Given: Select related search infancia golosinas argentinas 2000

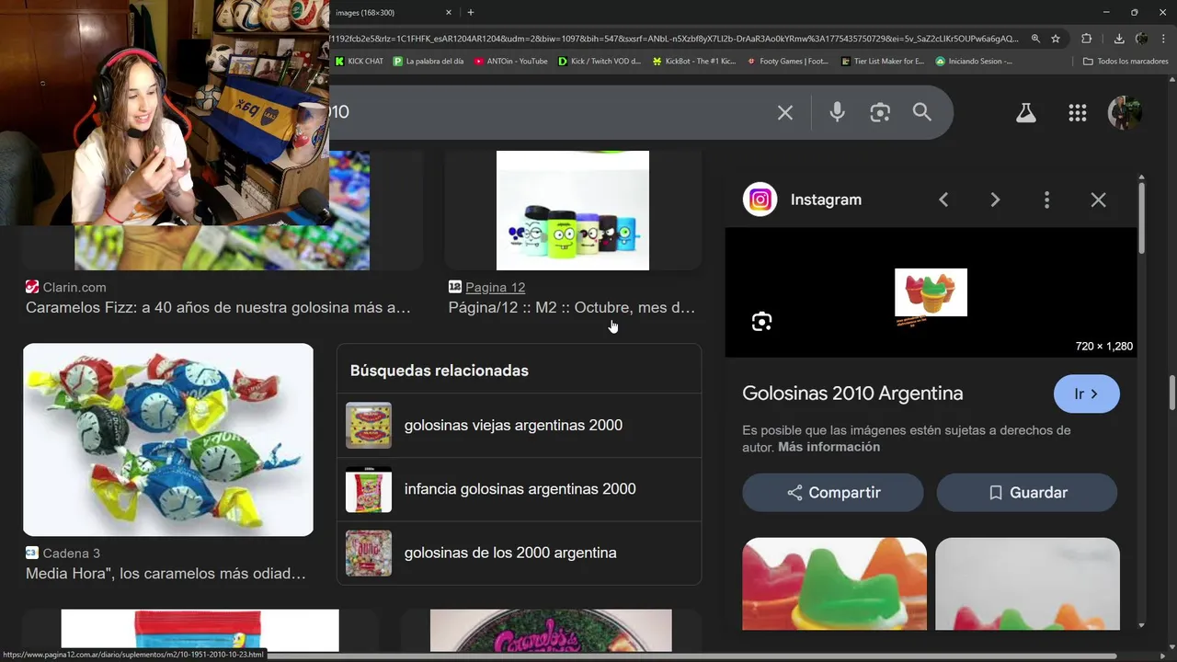Looking at the screenshot, I should tap(519, 489).
